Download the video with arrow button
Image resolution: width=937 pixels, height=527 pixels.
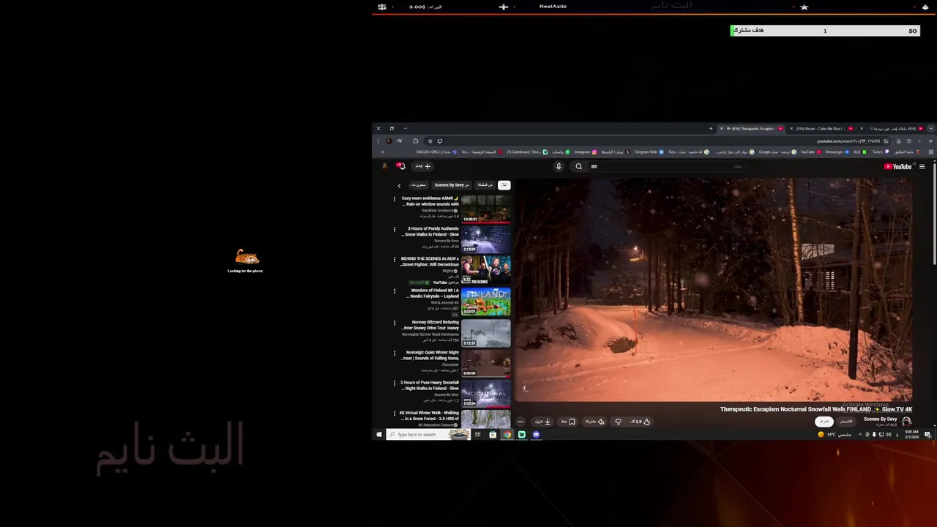click(x=542, y=422)
